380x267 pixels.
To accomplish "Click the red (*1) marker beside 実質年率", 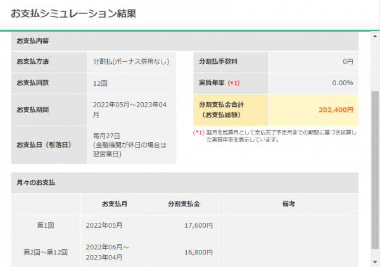I will pyautogui.click(x=234, y=83).
